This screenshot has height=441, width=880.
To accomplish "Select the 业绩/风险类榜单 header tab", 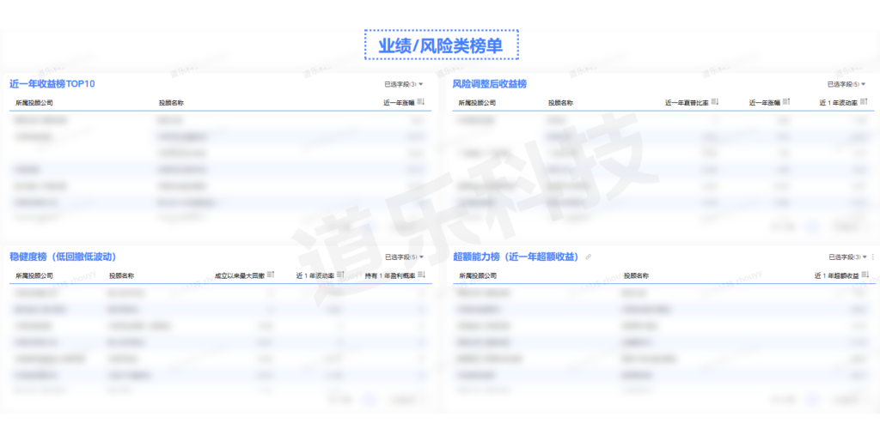I will 441,45.
